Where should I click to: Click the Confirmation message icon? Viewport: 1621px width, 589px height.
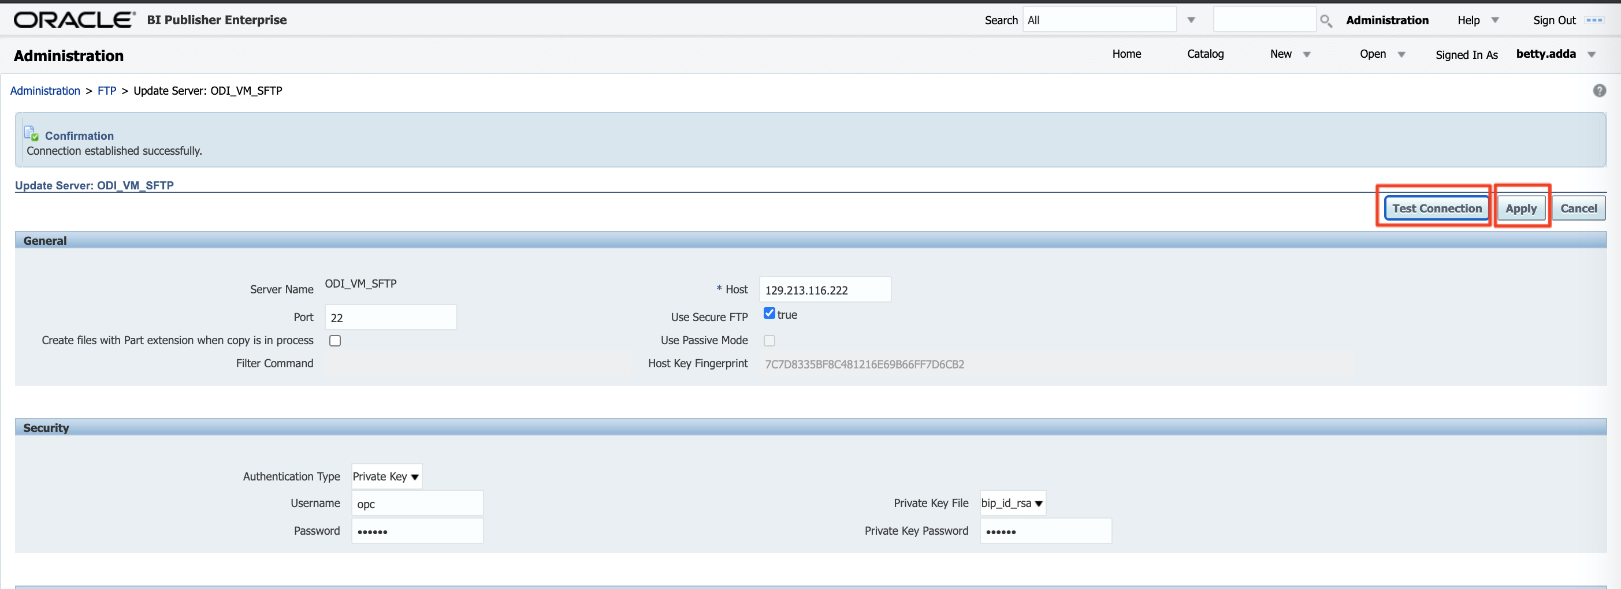pyautogui.click(x=31, y=133)
